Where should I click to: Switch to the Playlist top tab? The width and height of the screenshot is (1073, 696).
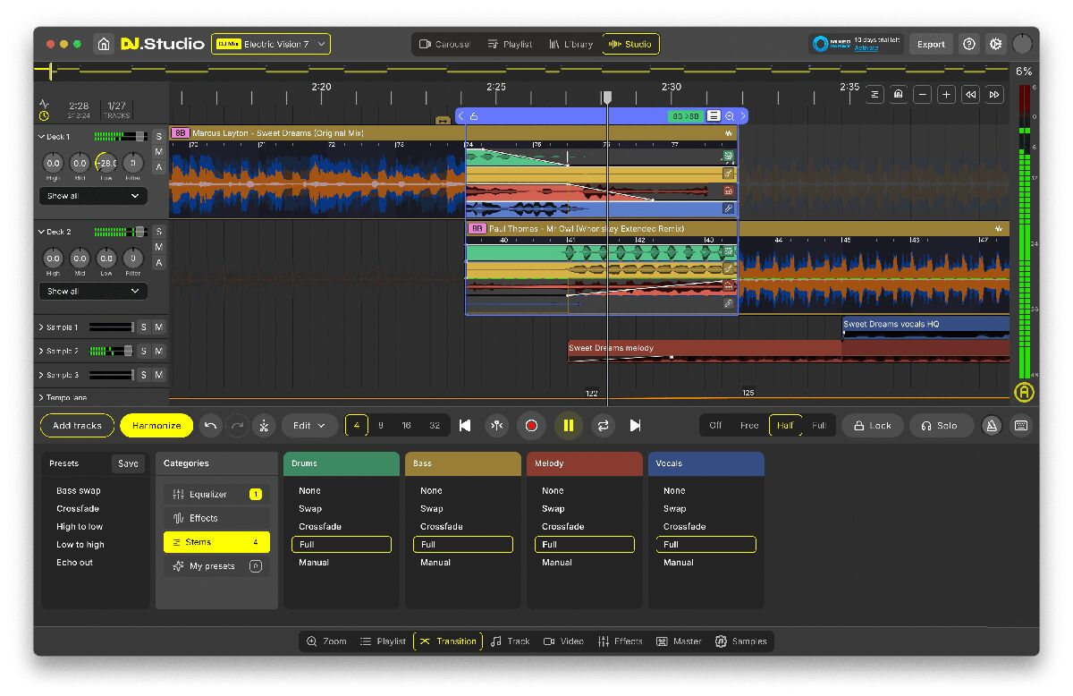pyautogui.click(x=510, y=44)
